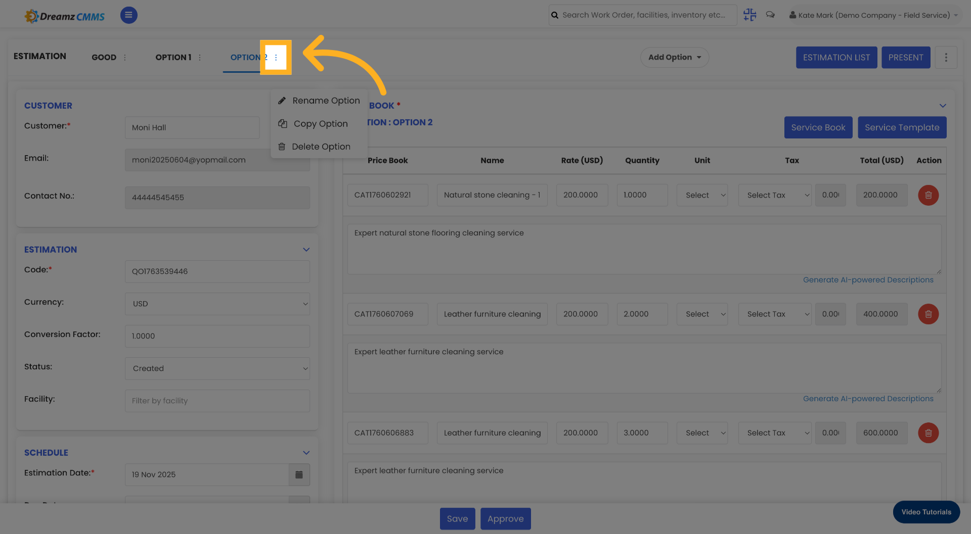Click the Service Template button
The height and width of the screenshot is (534, 971).
click(x=902, y=127)
